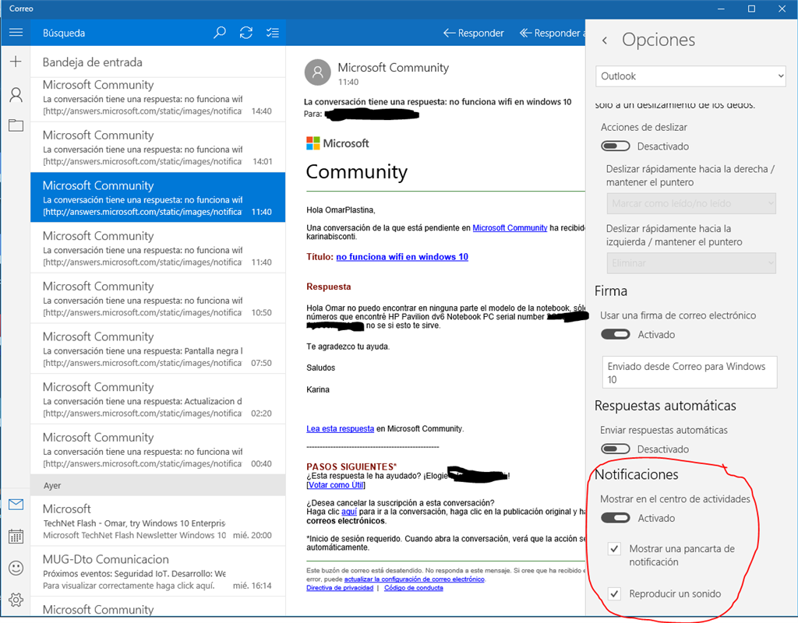Click the Ayer date group header
Screen dimensions: 798x623
click(157, 485)
